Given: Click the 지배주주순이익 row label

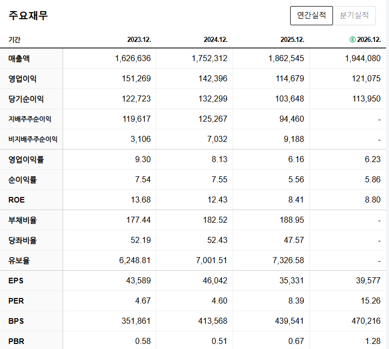Looking at the screenshot, I should pyautogui.click(x=30, y=119).
